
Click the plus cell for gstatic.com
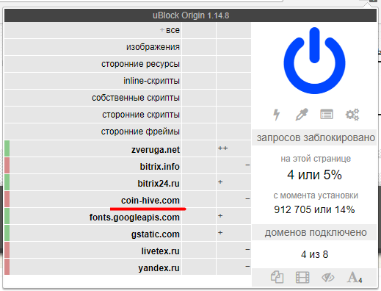coord(233,234)
